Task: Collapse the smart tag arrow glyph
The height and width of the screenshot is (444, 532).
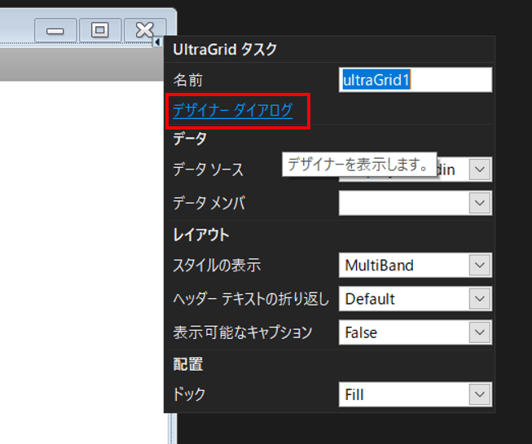Action: click(157, 42)
